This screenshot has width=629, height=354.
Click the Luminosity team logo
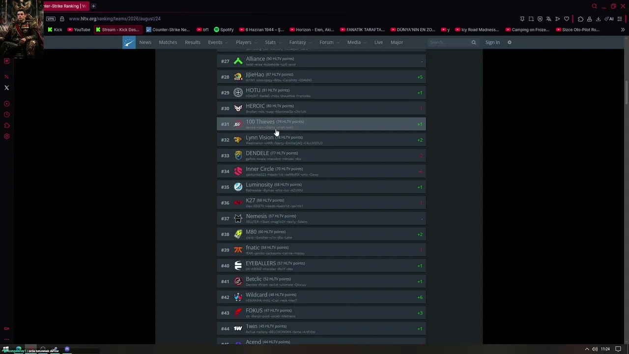pos(238,187)
